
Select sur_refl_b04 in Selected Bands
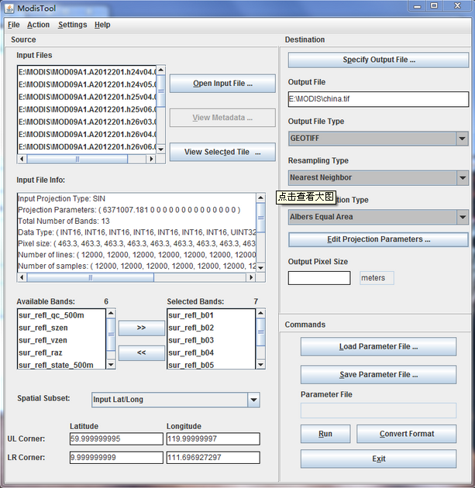(212, 352)
